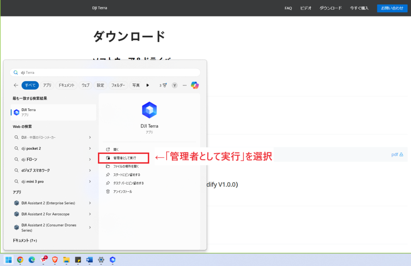411x266 pixels.
Task: Choose 開く to open DJI Terra
Action: (x=149, y=149)
